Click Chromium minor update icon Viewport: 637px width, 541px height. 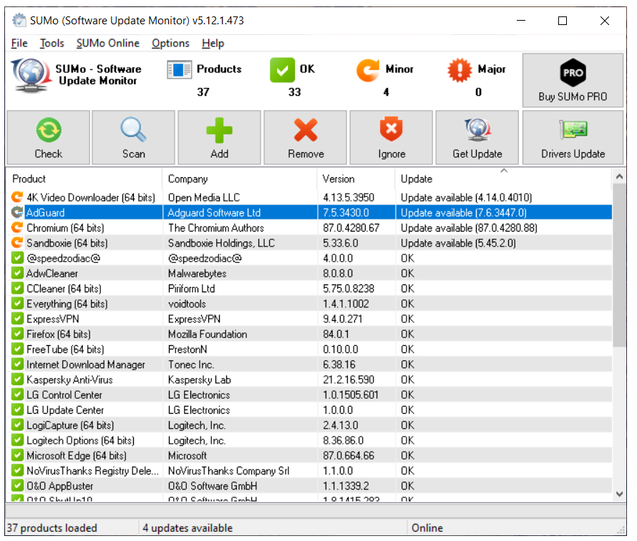click(x=17, y=227)
